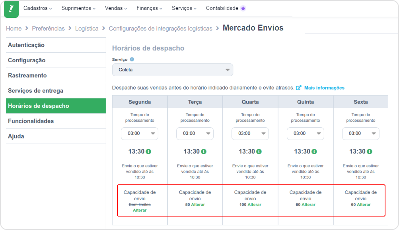Show info icon beside Quinta 13:30

[x=315, y=151]
